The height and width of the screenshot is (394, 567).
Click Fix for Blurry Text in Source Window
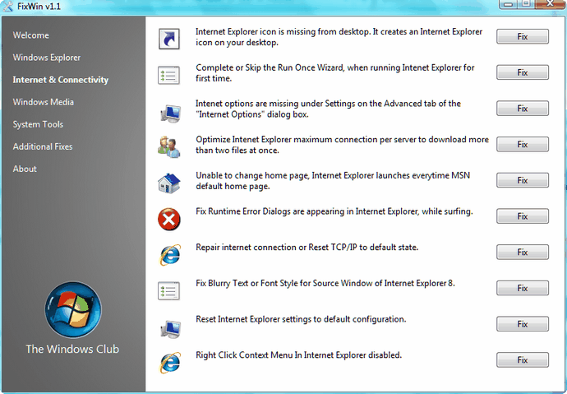click(523, 288)
